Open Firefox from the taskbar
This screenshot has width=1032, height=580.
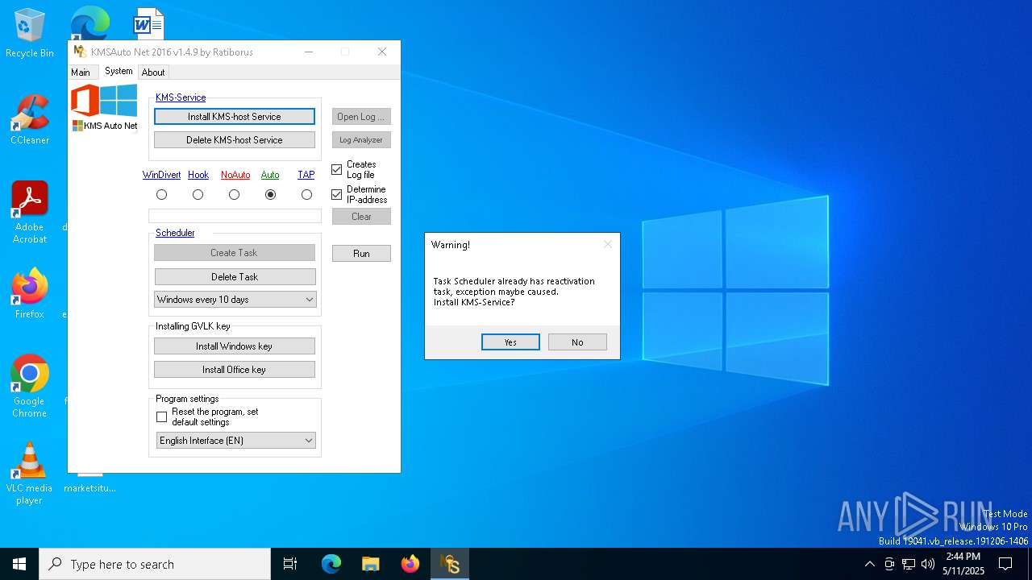[410, 564]
